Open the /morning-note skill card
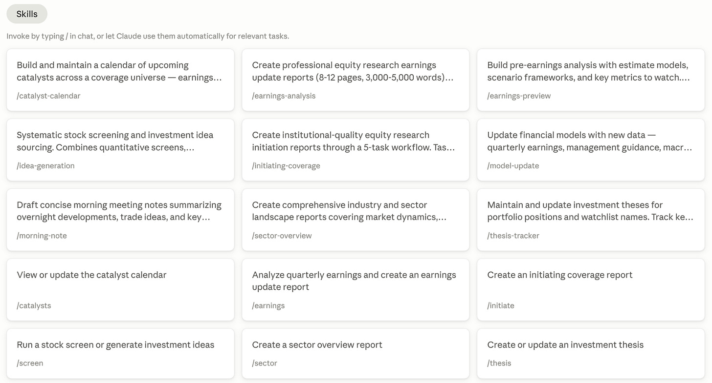This screenshot has width=712, height=383. pos(120,220)
